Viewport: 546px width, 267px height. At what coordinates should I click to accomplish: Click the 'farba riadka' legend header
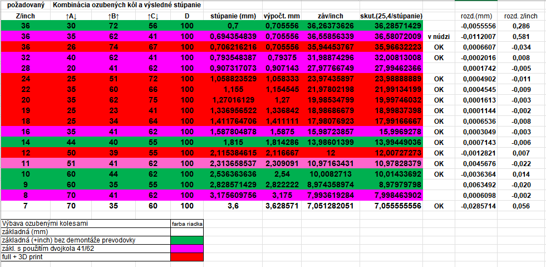point(188,224)
